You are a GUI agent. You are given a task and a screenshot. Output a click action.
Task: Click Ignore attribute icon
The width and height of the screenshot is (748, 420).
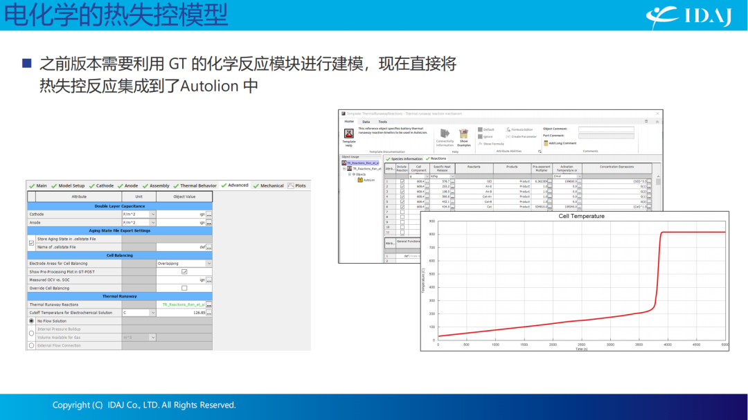[x=480, y=137]
